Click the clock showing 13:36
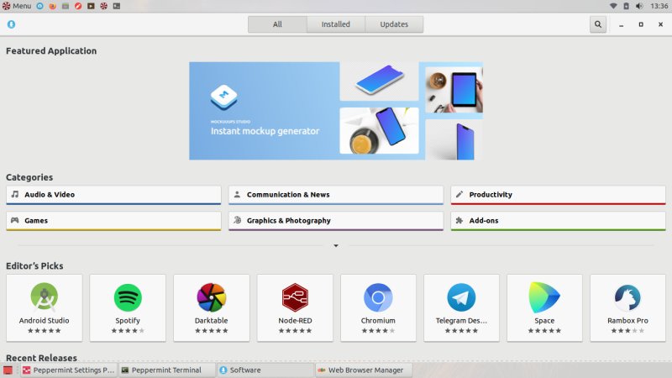This screenshot has height=378, width=672. point(659,6)
